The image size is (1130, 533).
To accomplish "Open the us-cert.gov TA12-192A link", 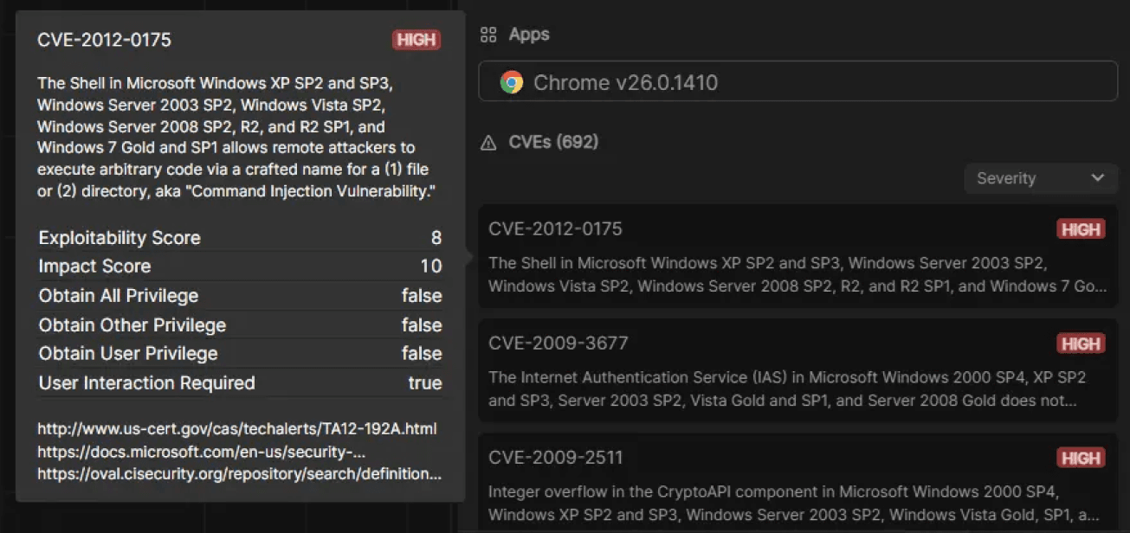I will pos(237,429).
